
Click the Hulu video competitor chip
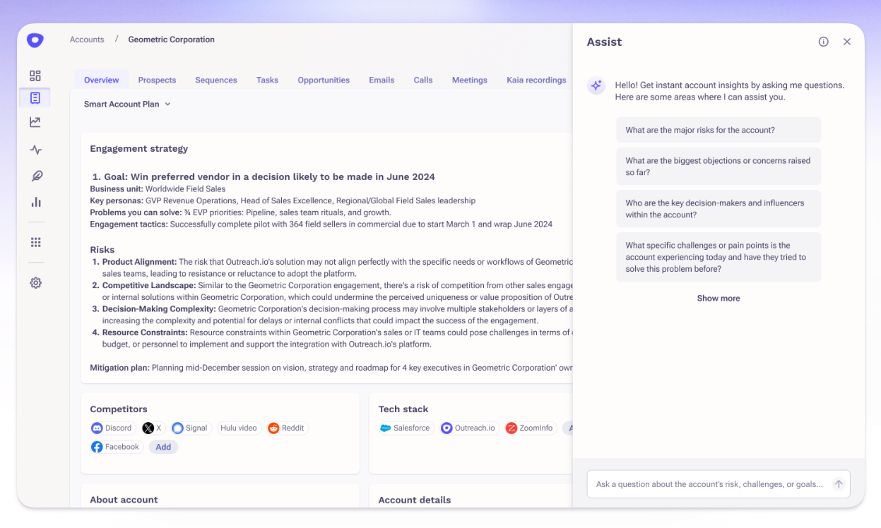pyautogui.click(x=239, y=428)
